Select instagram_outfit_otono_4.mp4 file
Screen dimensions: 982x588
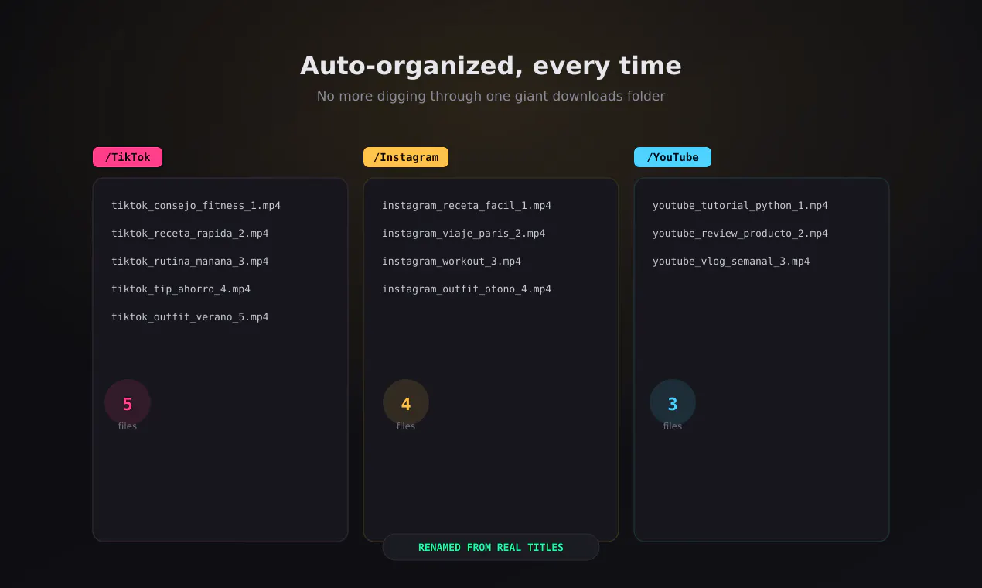(x=467, y=289)
